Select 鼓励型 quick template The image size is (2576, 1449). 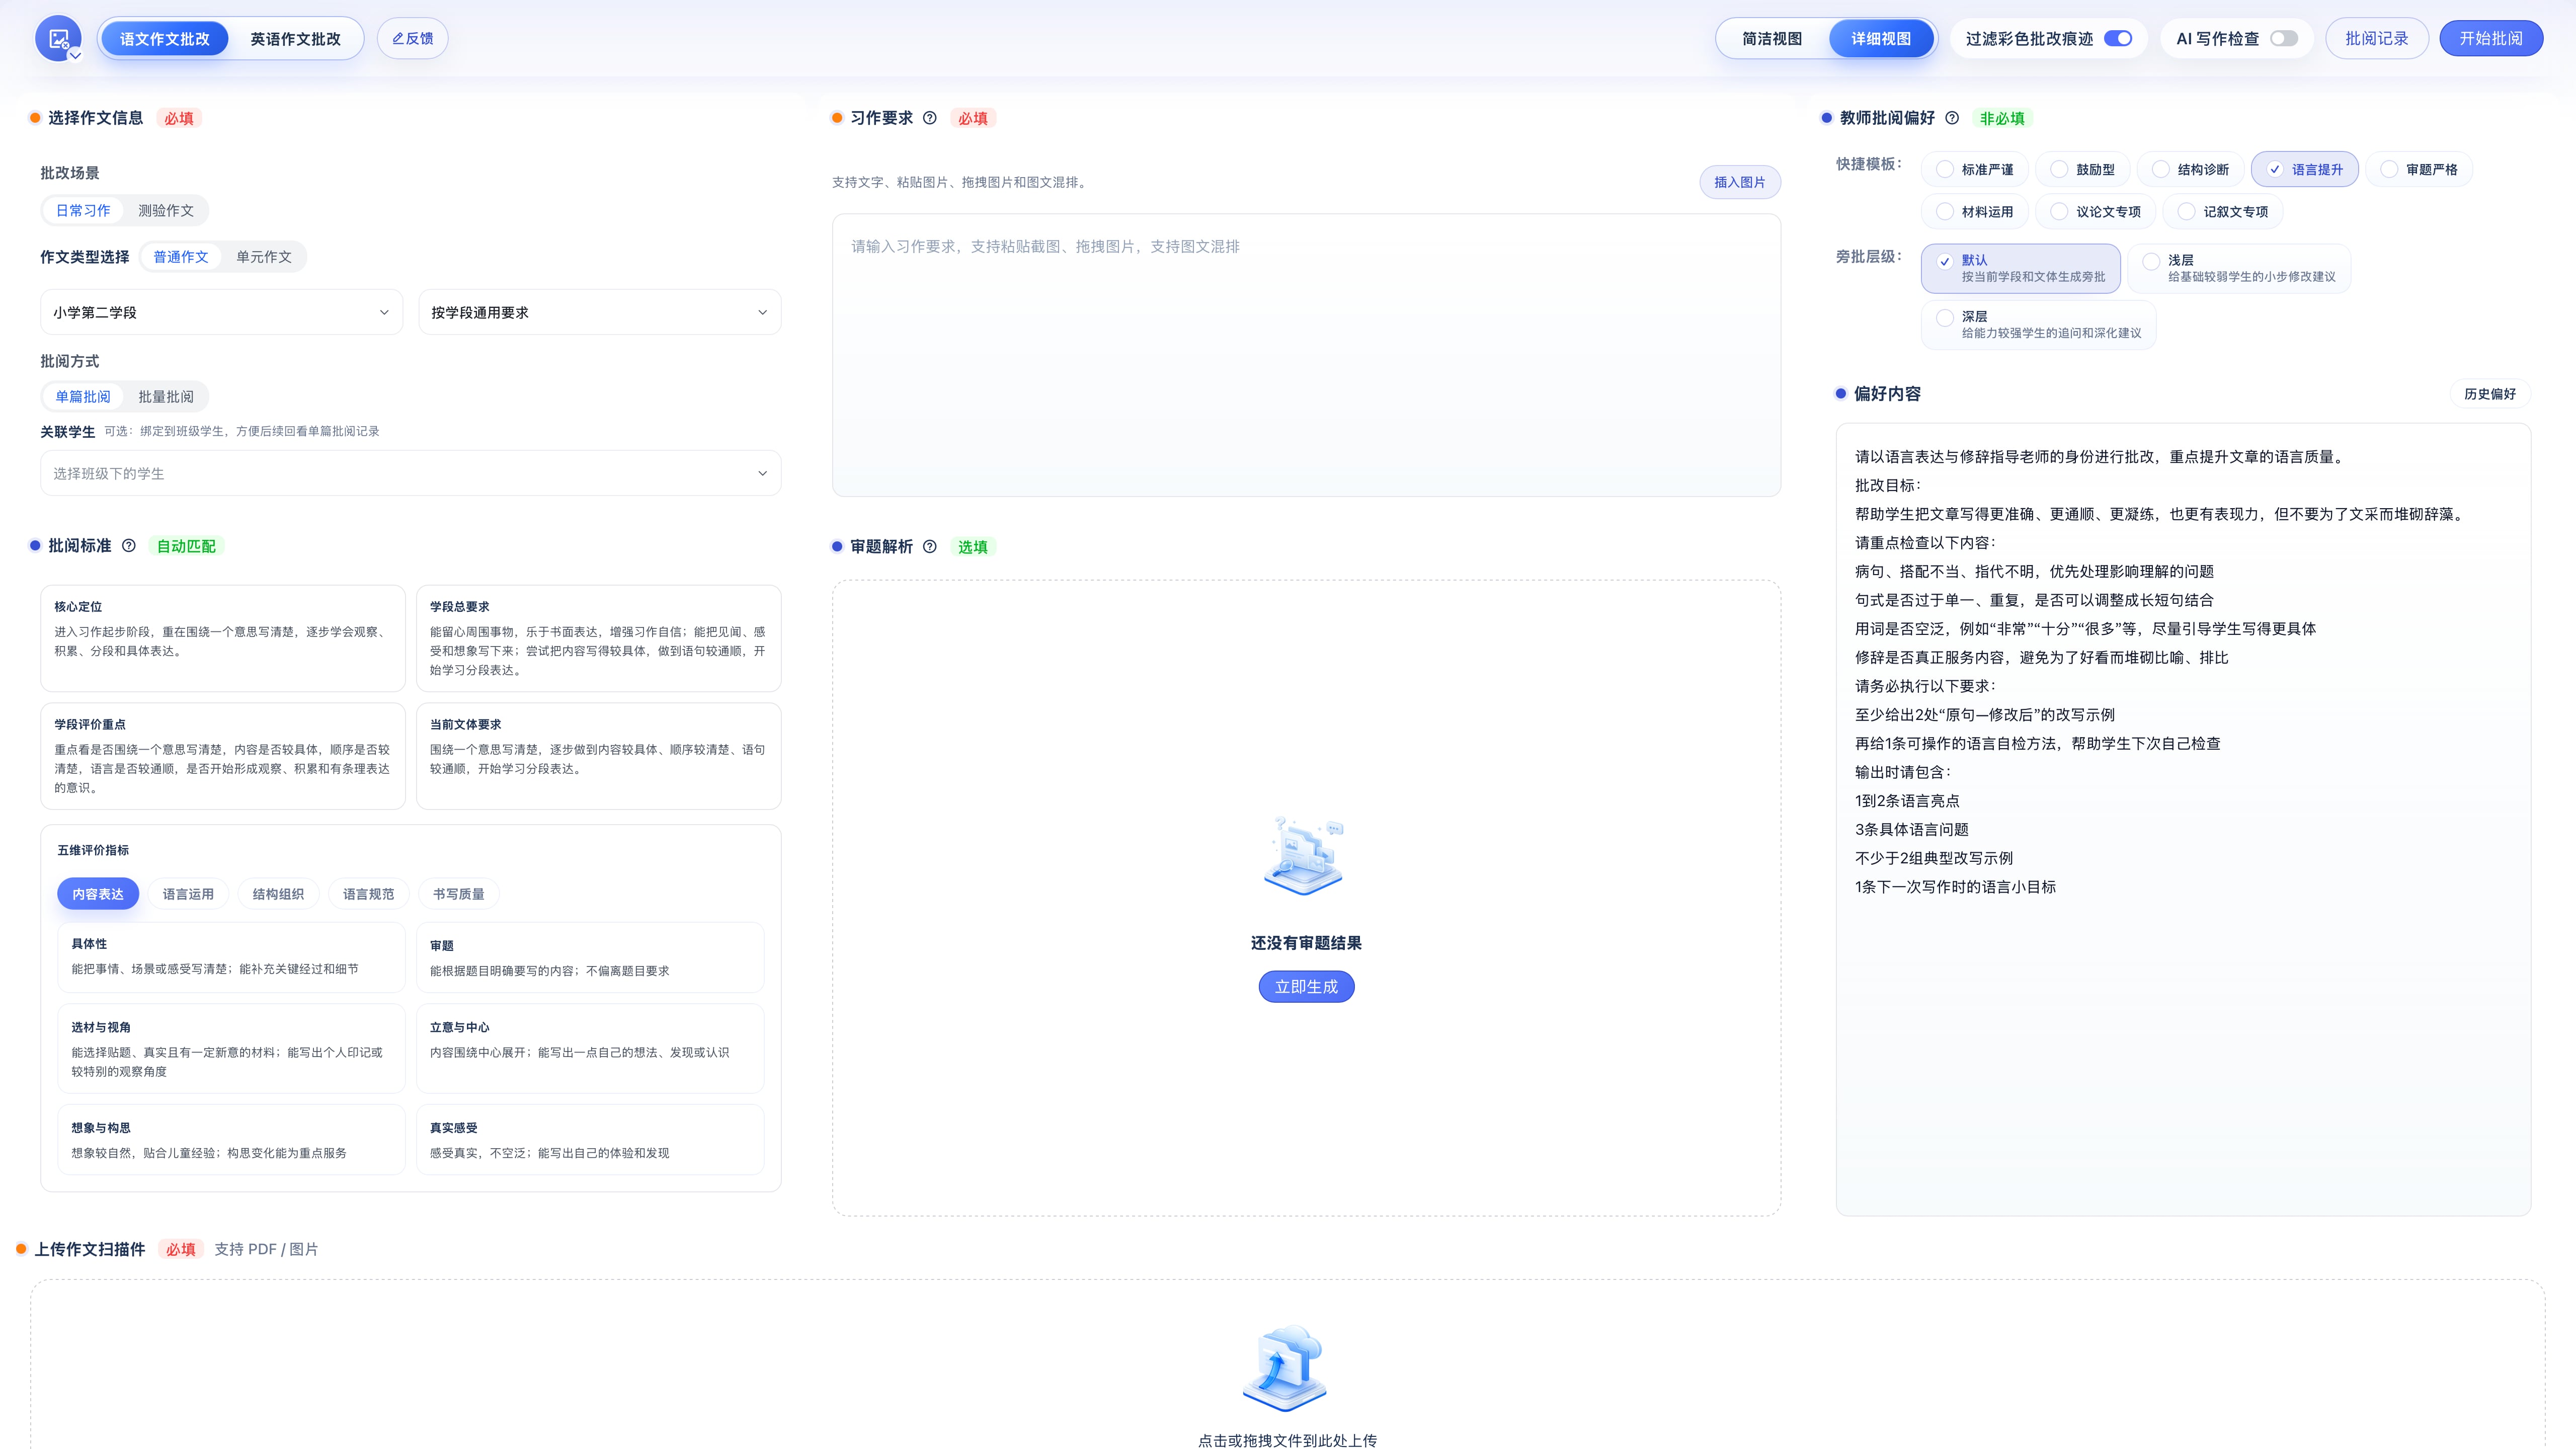[2083, 169]
